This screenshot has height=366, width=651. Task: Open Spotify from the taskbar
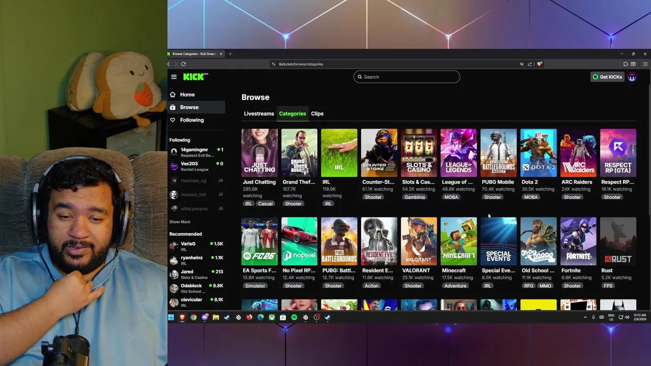click(x=294, y=317)
